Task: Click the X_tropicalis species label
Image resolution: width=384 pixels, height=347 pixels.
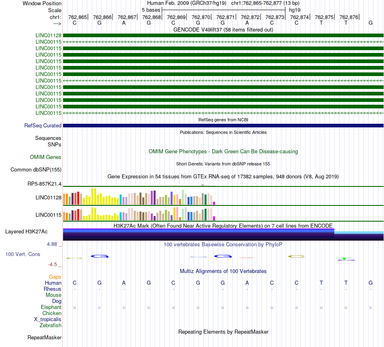Action: click(48, 319)
